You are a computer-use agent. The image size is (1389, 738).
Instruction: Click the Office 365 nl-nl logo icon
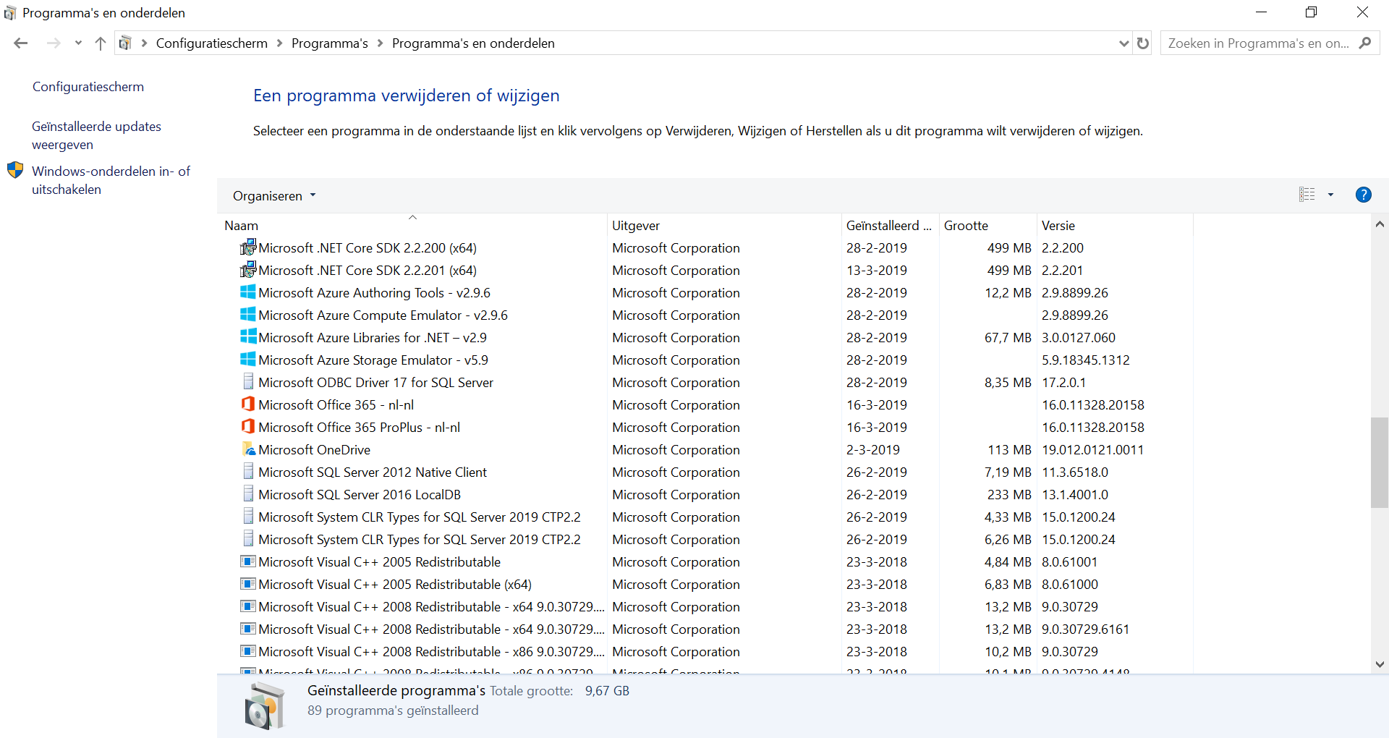248,404
